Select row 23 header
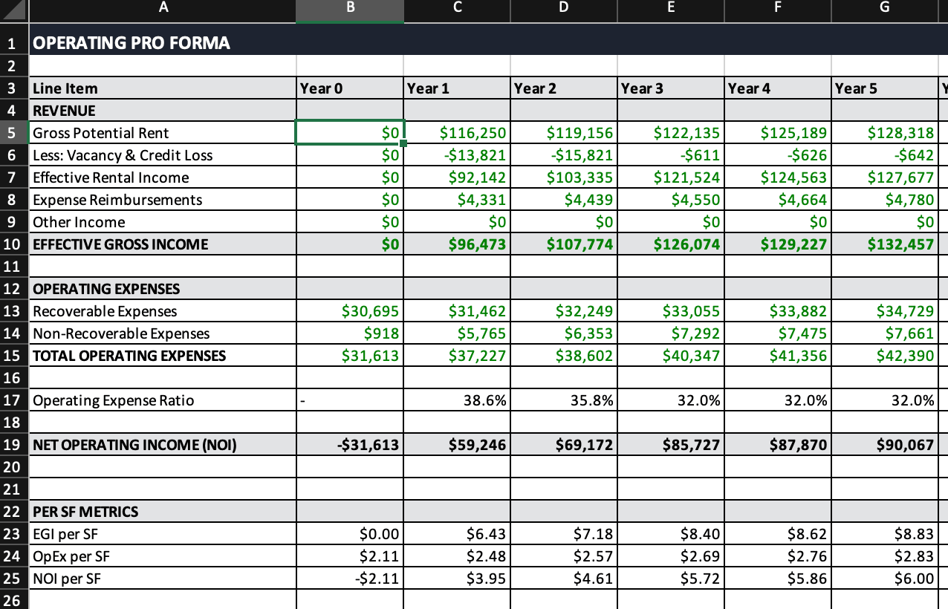Image resolution: width=948 pixels, height=609 pixels. [x=14, y=534]
